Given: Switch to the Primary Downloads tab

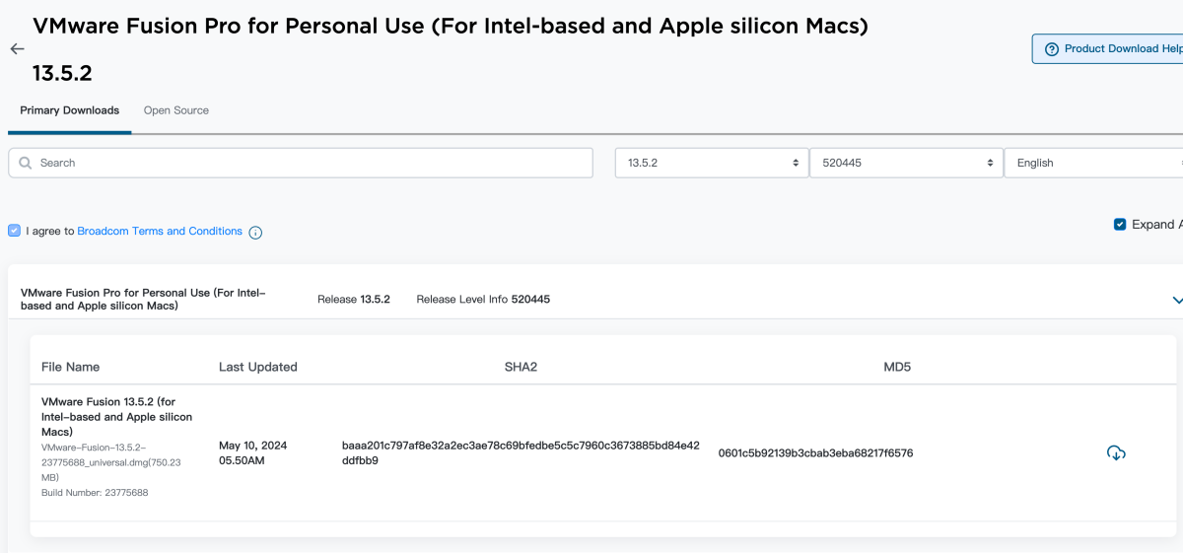Looking at the screenshot, I should pos(69,110).
